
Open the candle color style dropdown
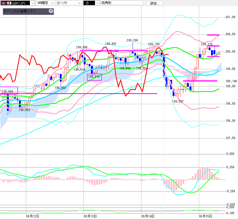pos(92,3)
